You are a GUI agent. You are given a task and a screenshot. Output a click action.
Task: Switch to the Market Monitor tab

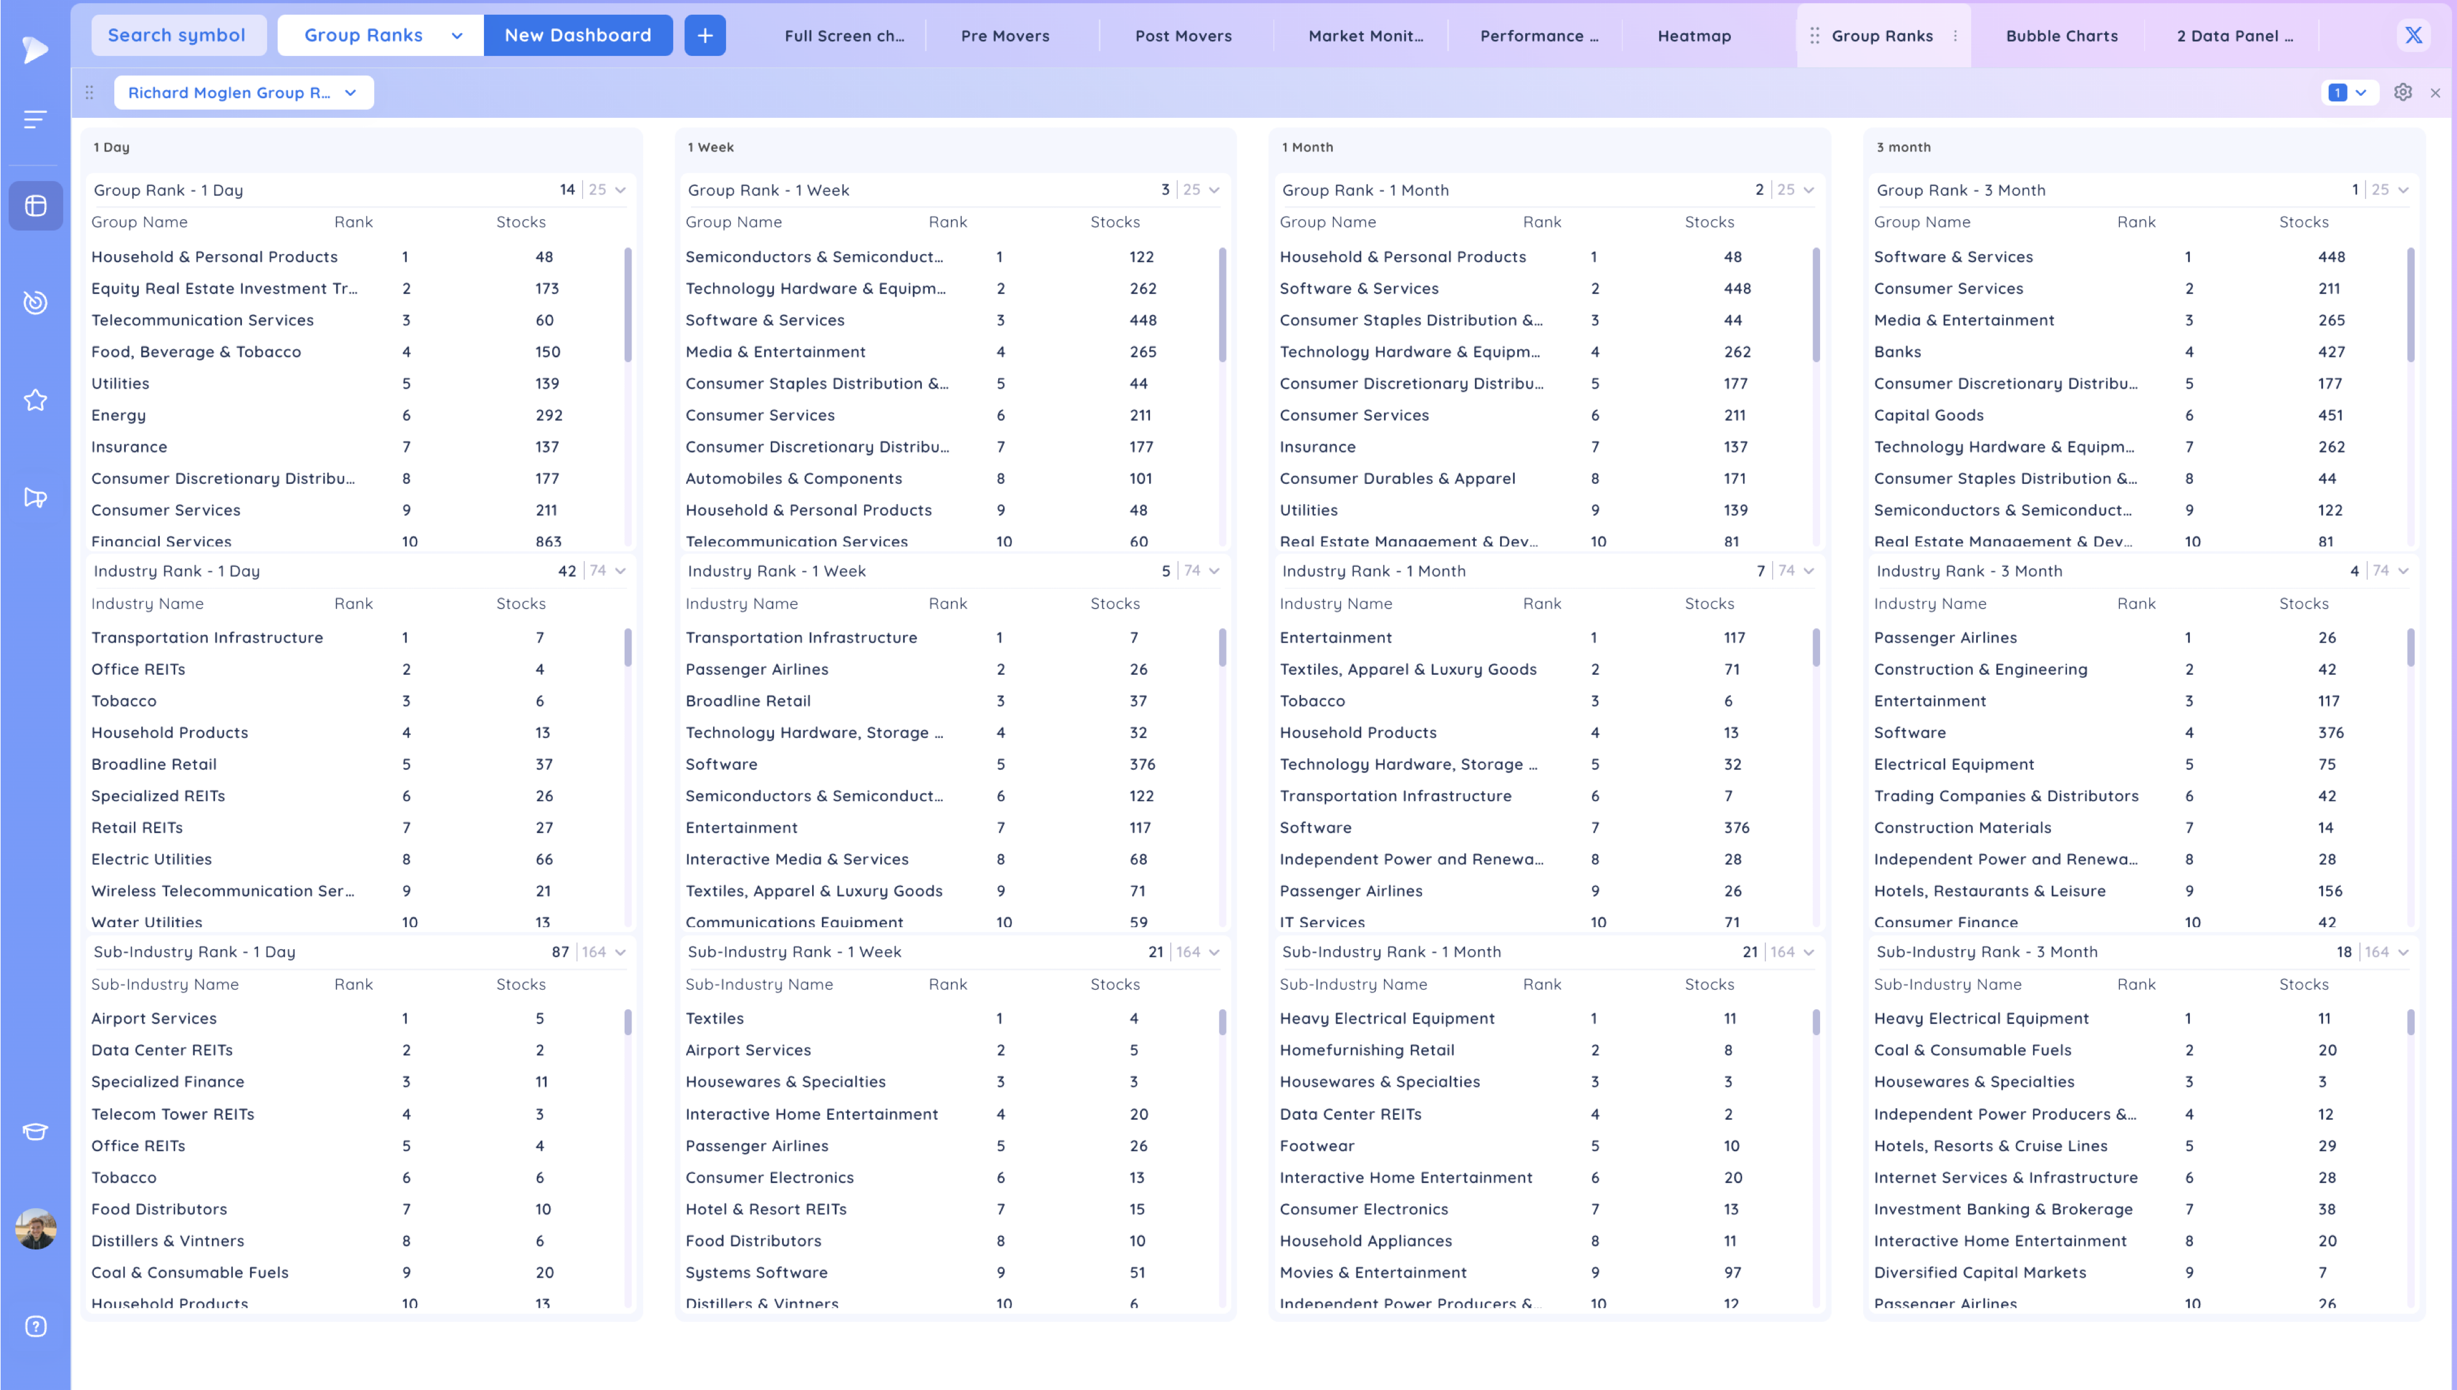coord(1365,36)
